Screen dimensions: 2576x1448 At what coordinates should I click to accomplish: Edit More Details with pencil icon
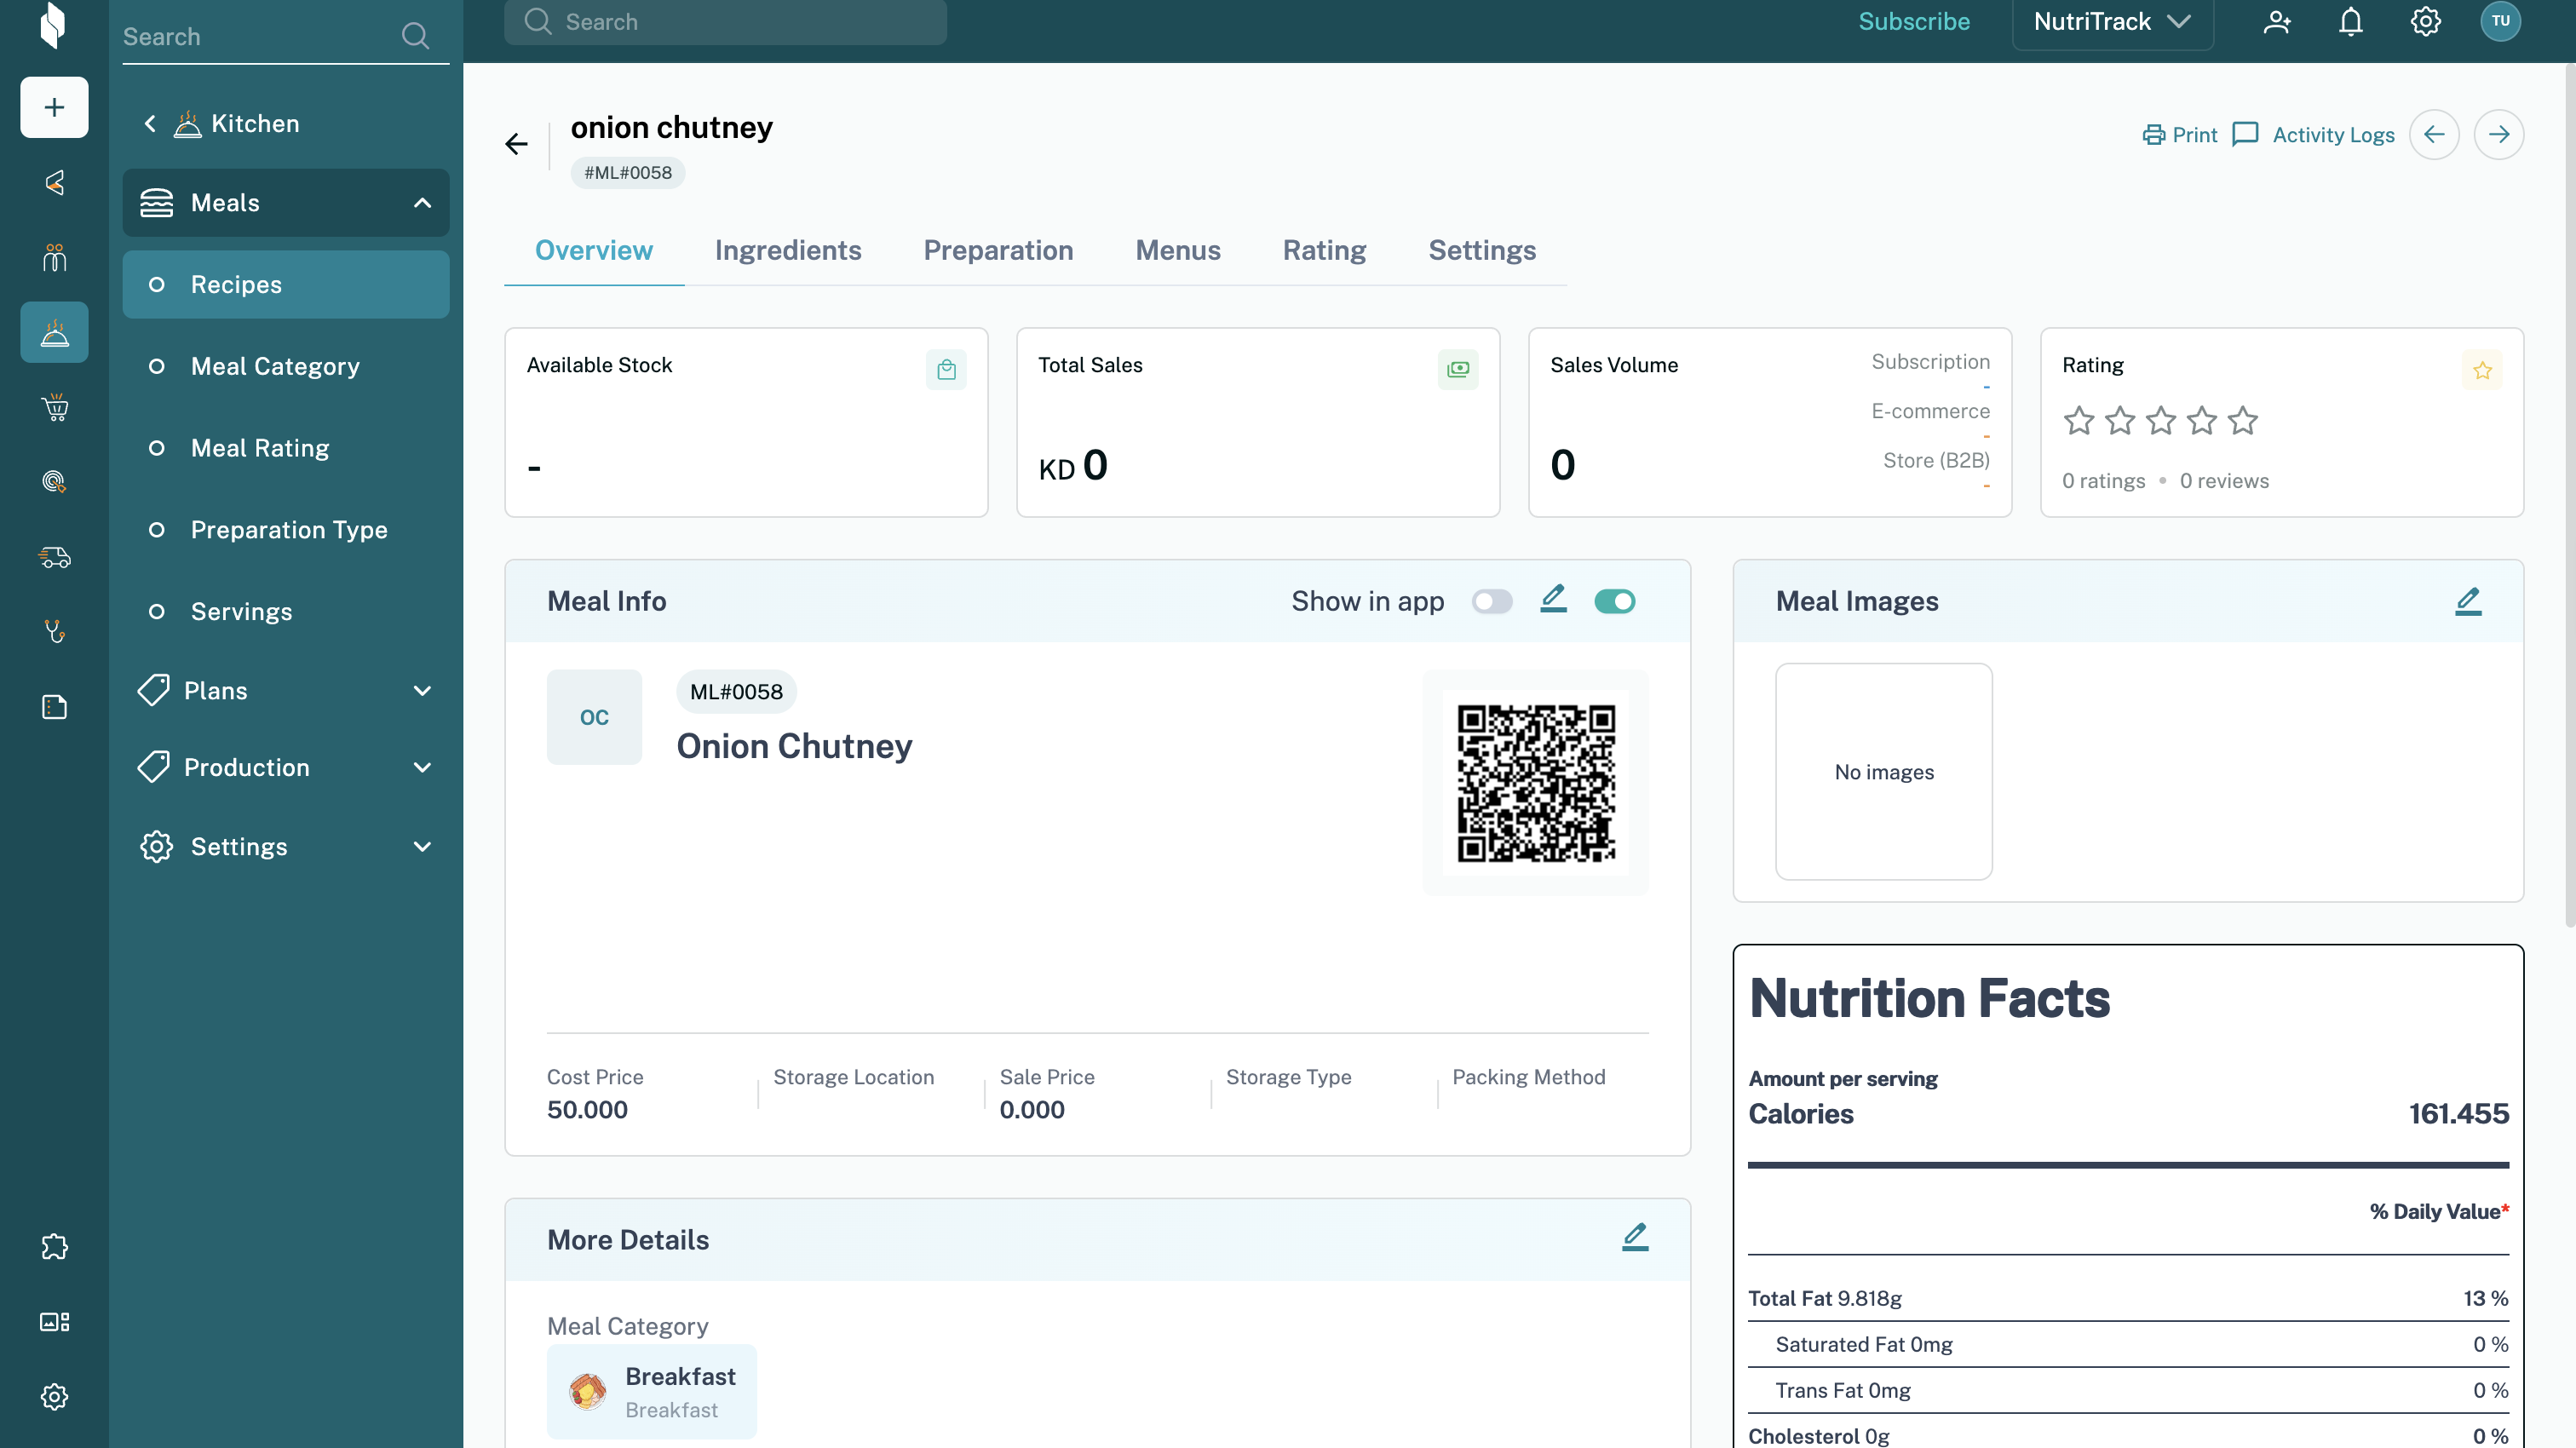pyautogui.click(x=1635, y=1237)
